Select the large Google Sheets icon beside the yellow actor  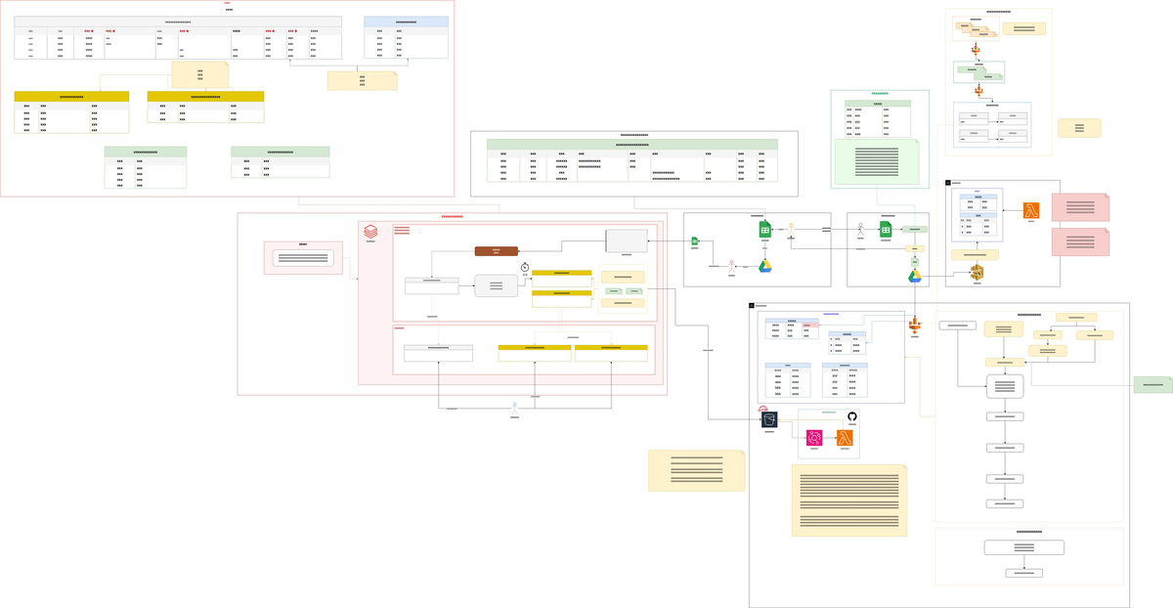[765, 229]
